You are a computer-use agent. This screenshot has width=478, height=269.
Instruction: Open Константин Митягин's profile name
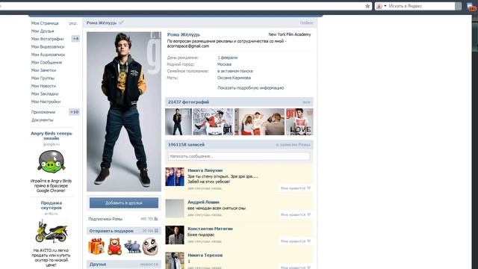(x=210, y=229)
